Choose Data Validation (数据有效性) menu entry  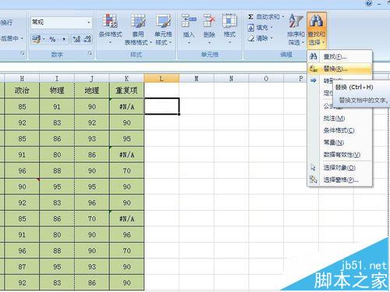339,155
